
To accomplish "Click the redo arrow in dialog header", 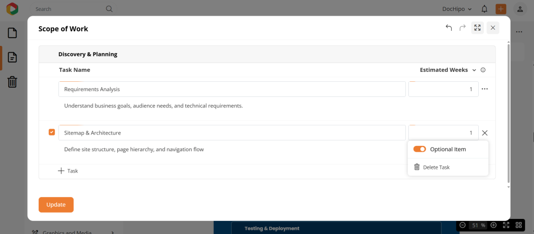I will 463,28.
